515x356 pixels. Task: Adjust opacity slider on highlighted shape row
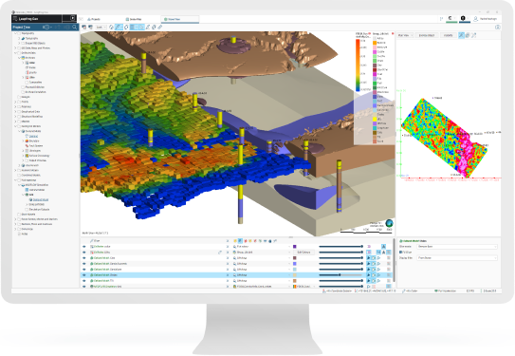340,275
